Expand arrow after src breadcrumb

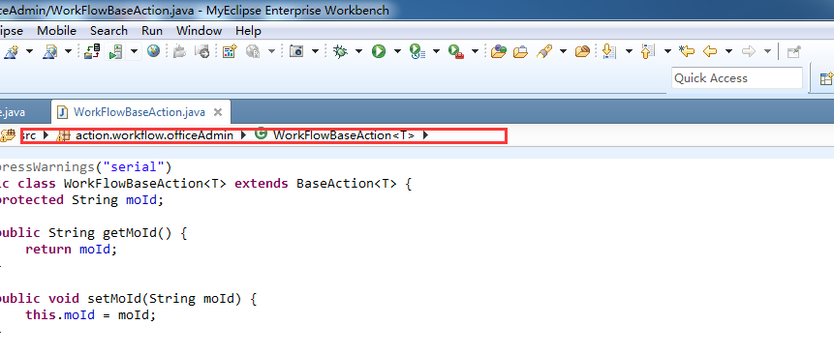[x=46, y=135]
